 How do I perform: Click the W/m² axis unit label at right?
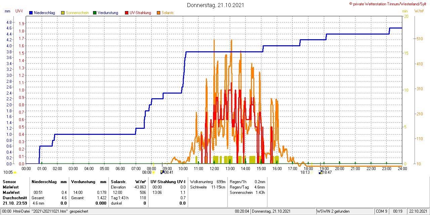tap(419, 11)
